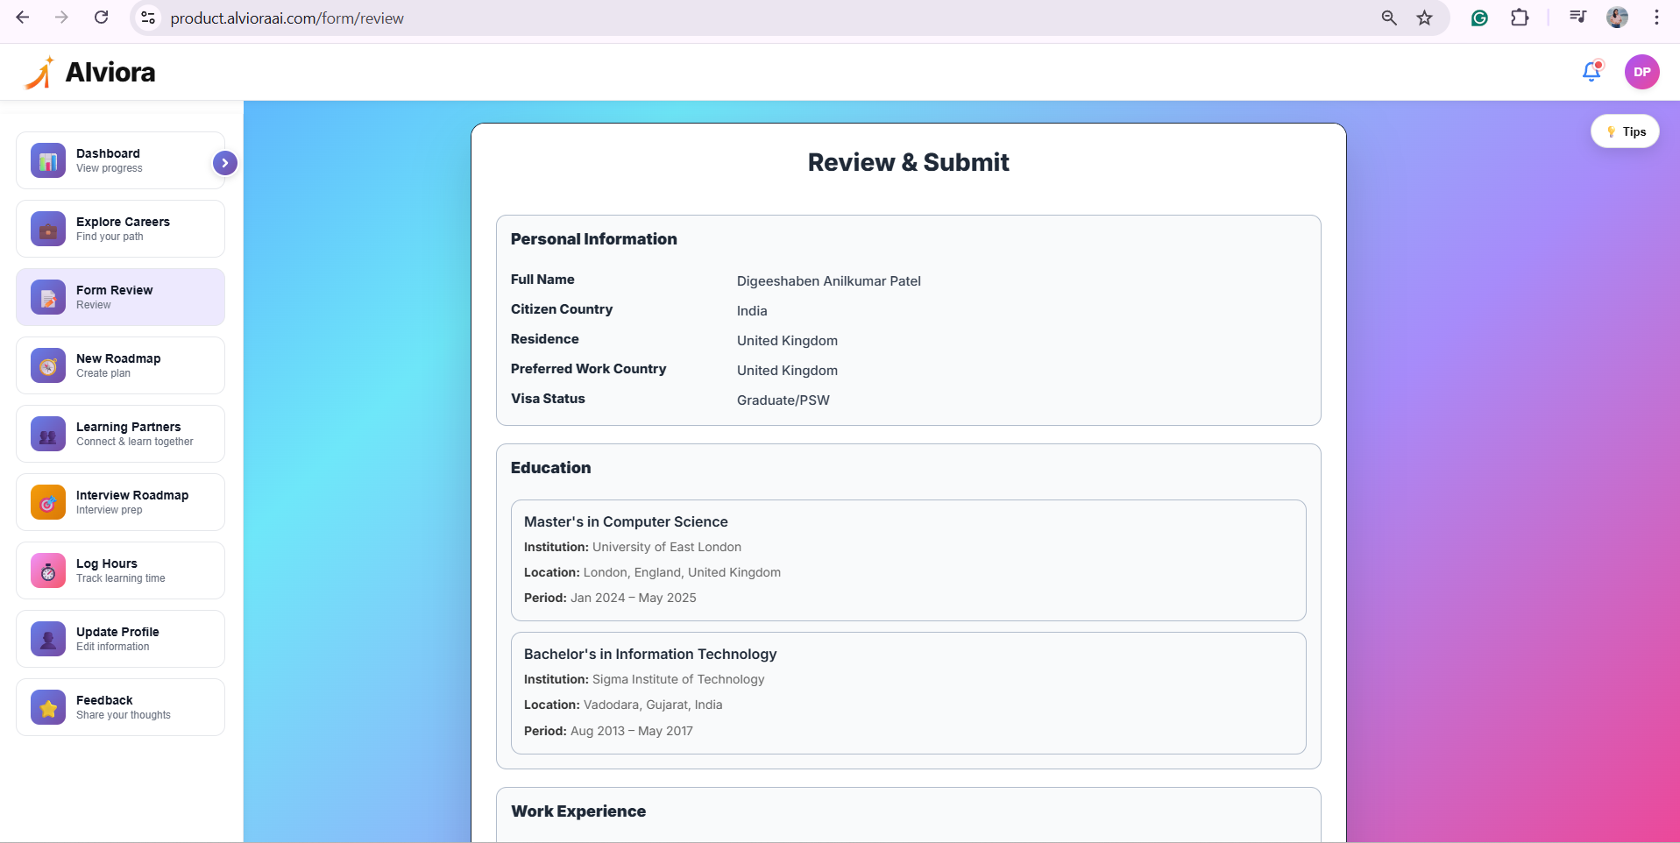The height and width of the screenshot is (843, 1680).
Task: Open the Update Profile menu item
Action: point(120,639)
